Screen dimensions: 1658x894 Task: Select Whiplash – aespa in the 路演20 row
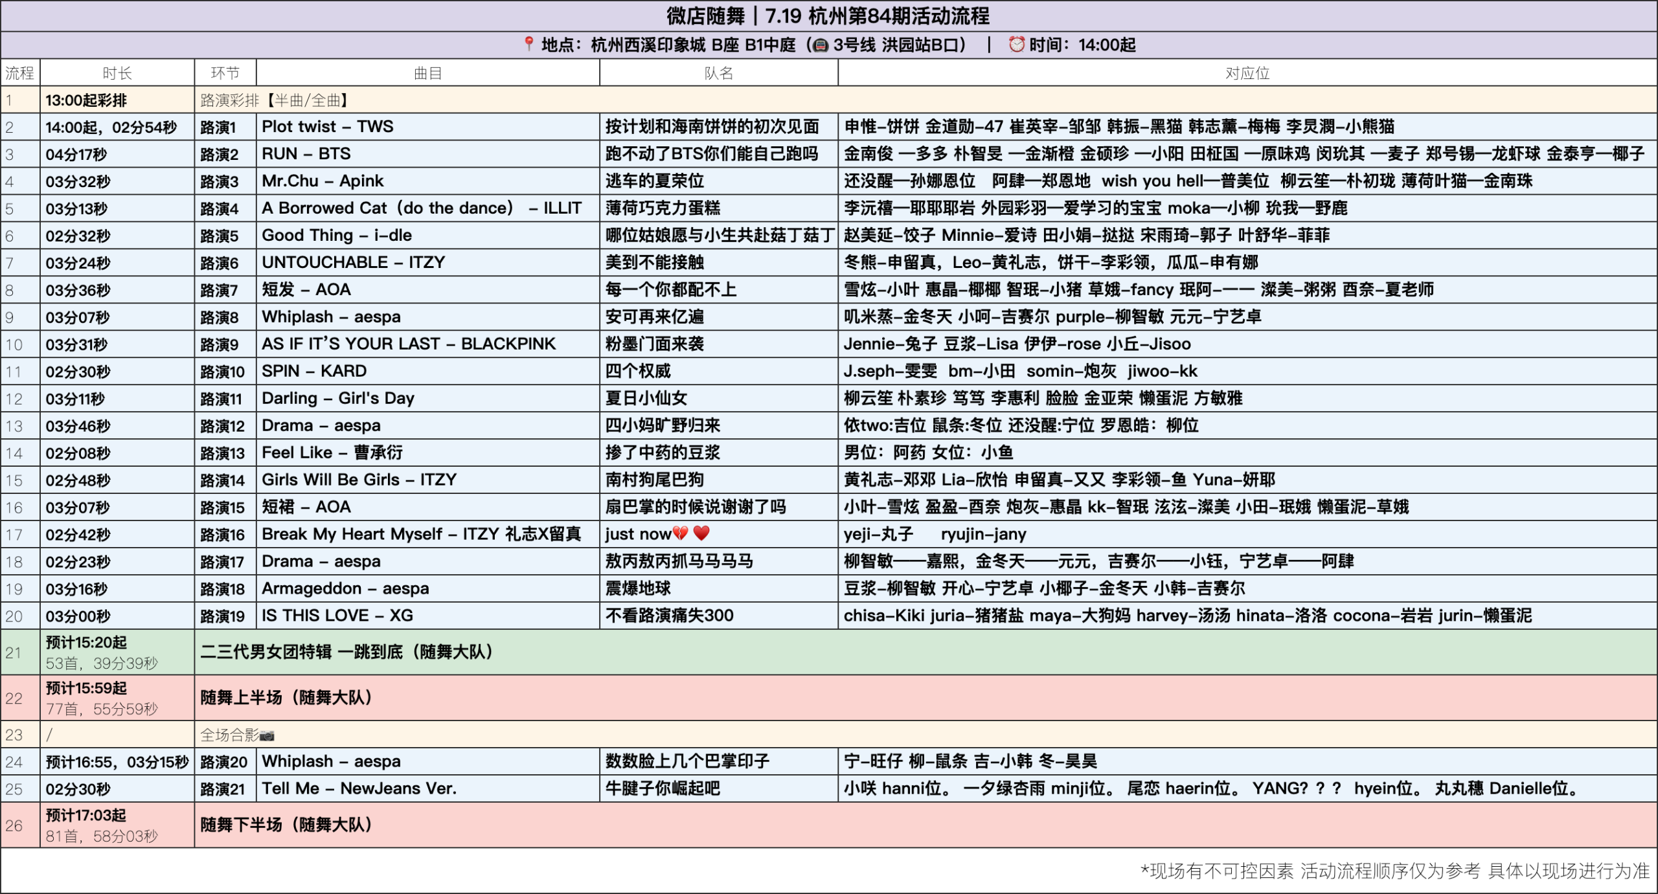(x=428, y=762)
